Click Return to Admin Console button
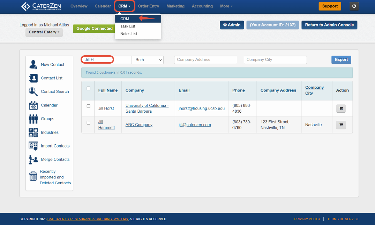 (329, 25)
